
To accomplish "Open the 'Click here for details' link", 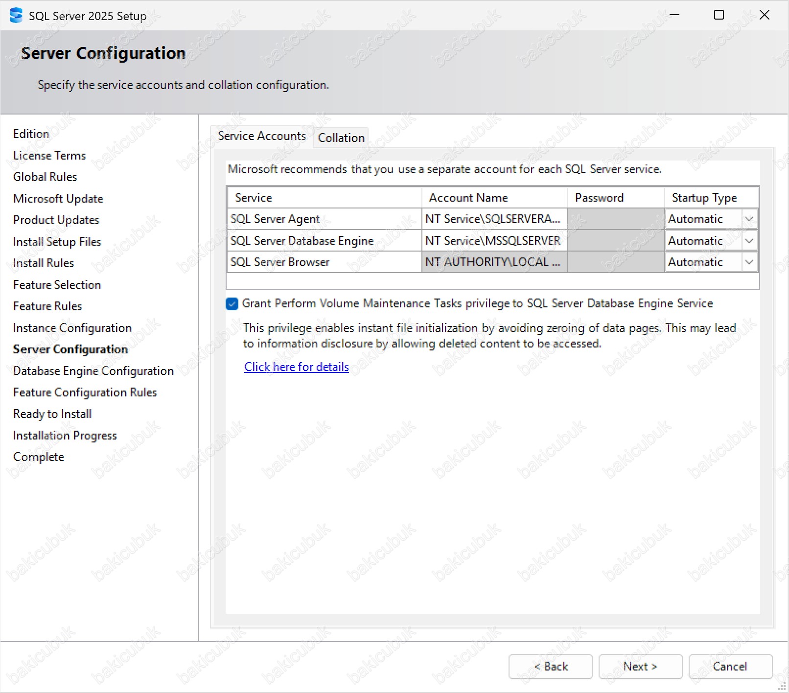I will (x=296, y=367).
